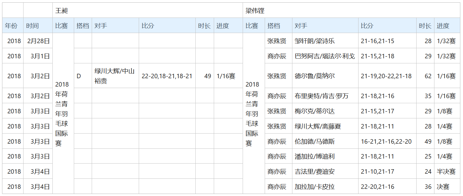Image resolution: width=463 pixels, height=196 pixels.
Task: Click score cell 22-20,18-21,18-21
Action: (x=167, y=76)
